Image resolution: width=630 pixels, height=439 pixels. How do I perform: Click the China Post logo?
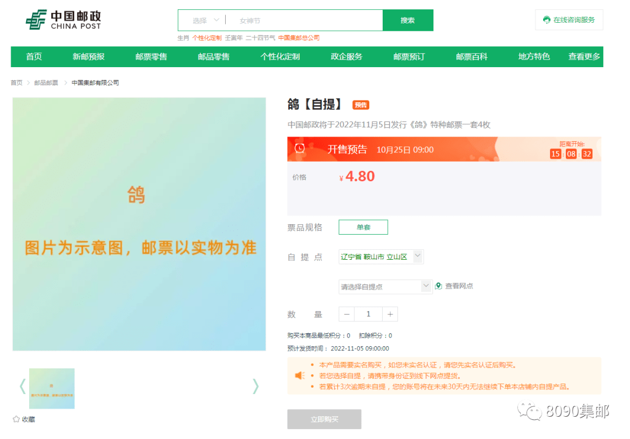point(64,20)
